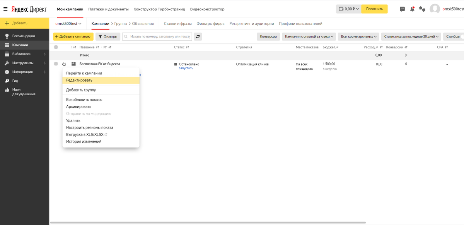Viewport: 464px width, 225px height.
Task: Click the Добавить кампанию button
Action: click(x=73, y=36)
